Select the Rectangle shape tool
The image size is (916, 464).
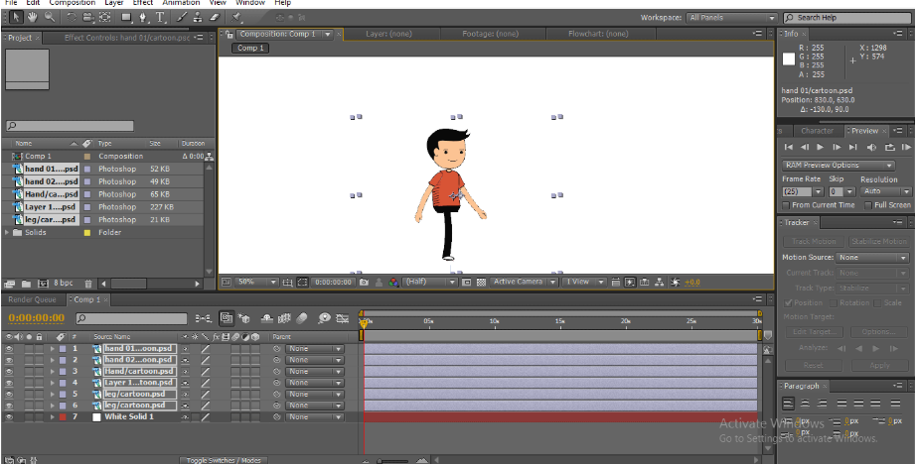(127, 17)
